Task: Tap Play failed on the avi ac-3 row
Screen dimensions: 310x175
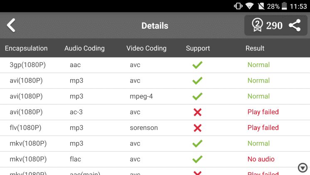Action: [x=263, y=112]
